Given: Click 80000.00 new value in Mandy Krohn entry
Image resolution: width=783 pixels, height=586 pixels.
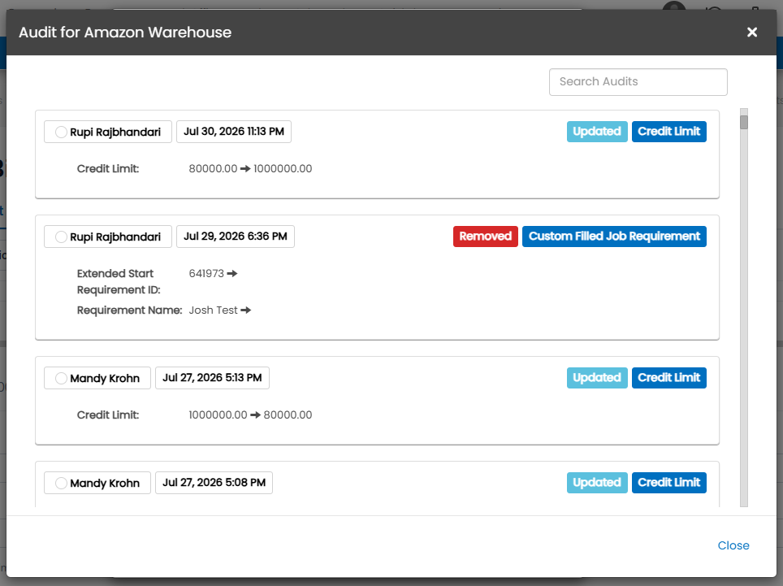Looking at the screenshot, I should 288,415.
